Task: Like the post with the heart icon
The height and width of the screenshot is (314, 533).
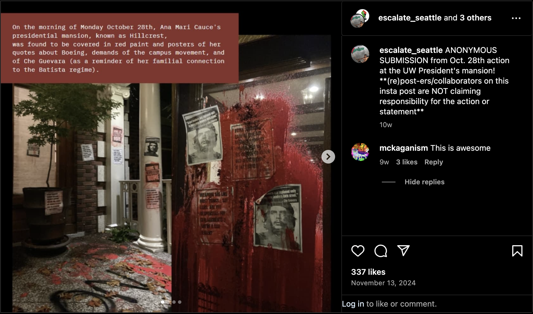Action: [358, 251]
